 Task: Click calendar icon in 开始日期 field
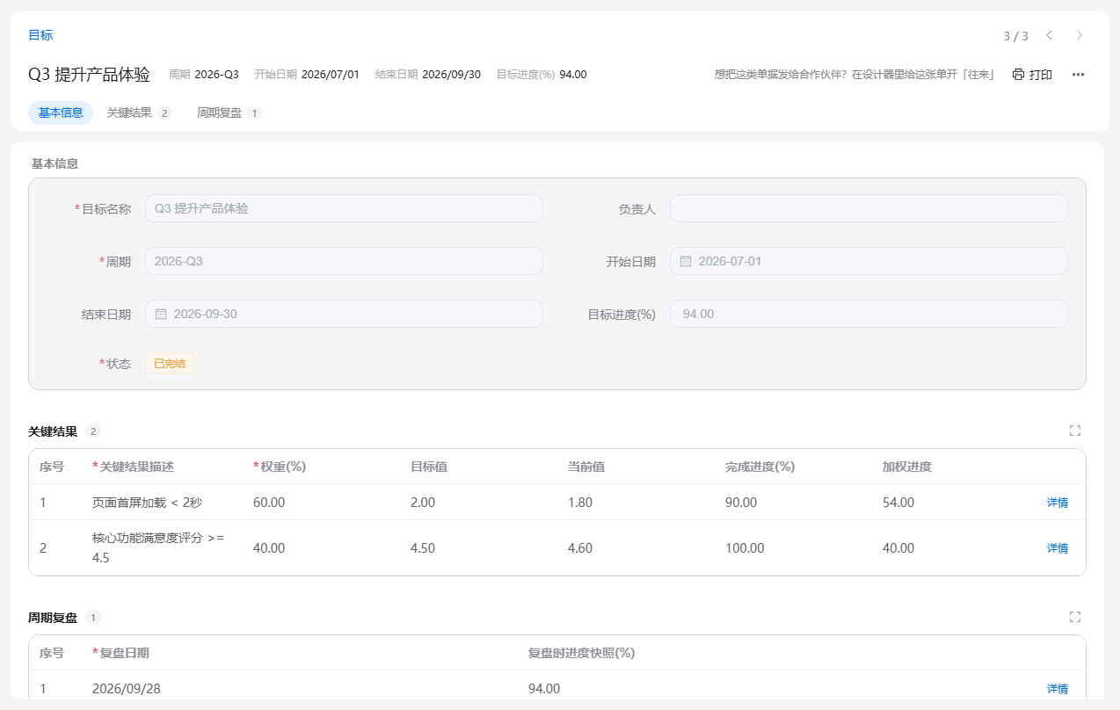pyautogui.click(x=686, y=261)
